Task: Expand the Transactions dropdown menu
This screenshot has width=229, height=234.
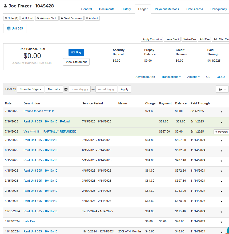Action: [171, 77]
